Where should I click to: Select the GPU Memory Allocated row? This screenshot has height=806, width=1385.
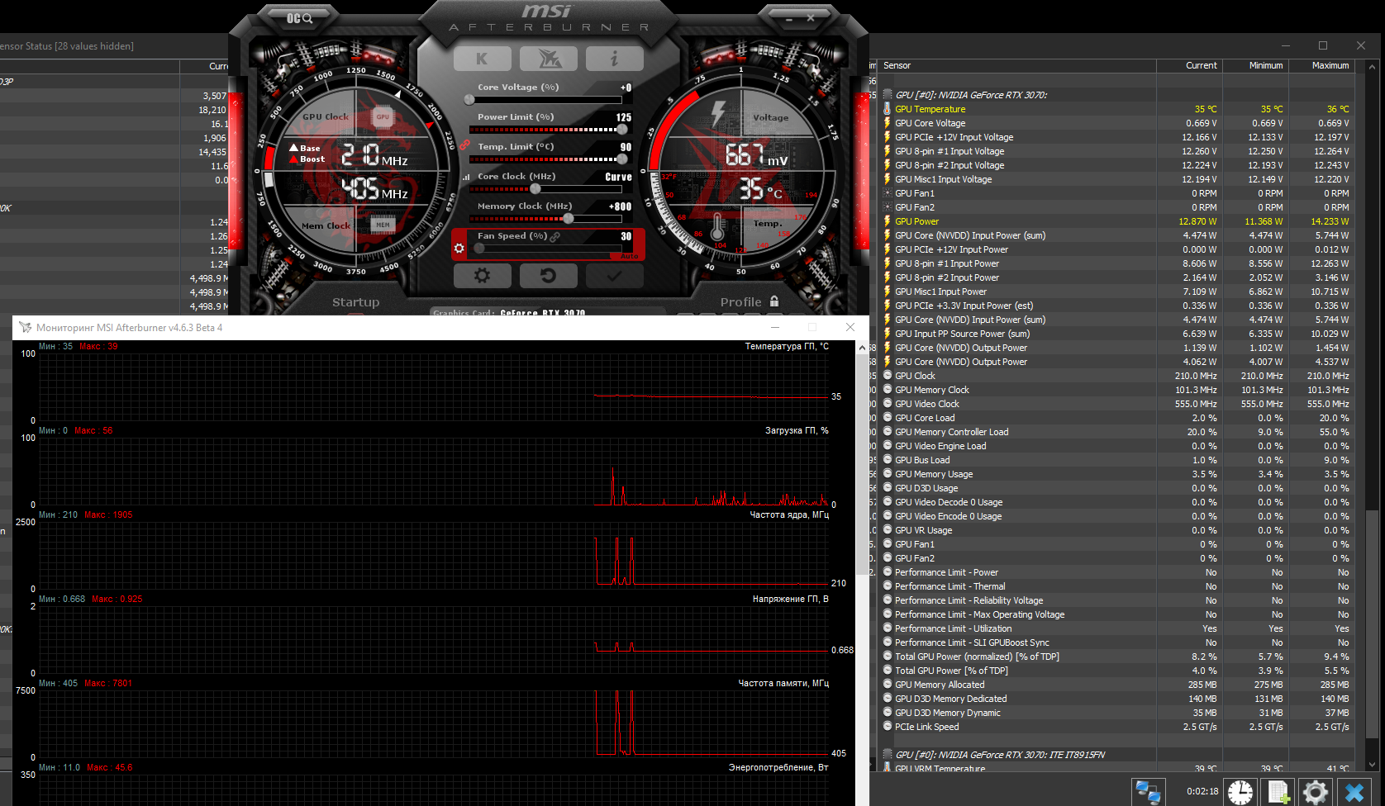pyautogui.click(x=1117, y=685)
